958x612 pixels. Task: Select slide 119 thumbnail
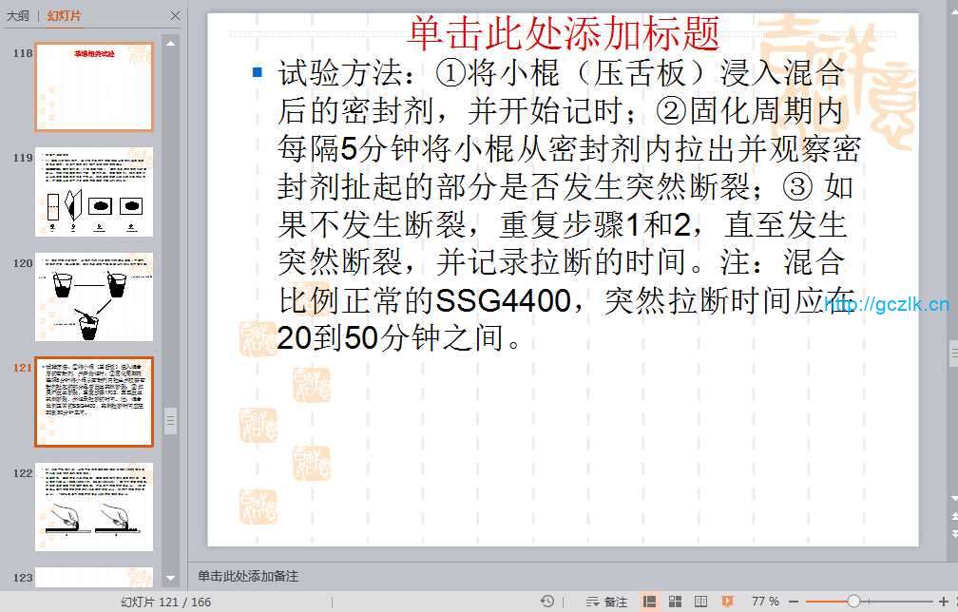coord(94,192)
